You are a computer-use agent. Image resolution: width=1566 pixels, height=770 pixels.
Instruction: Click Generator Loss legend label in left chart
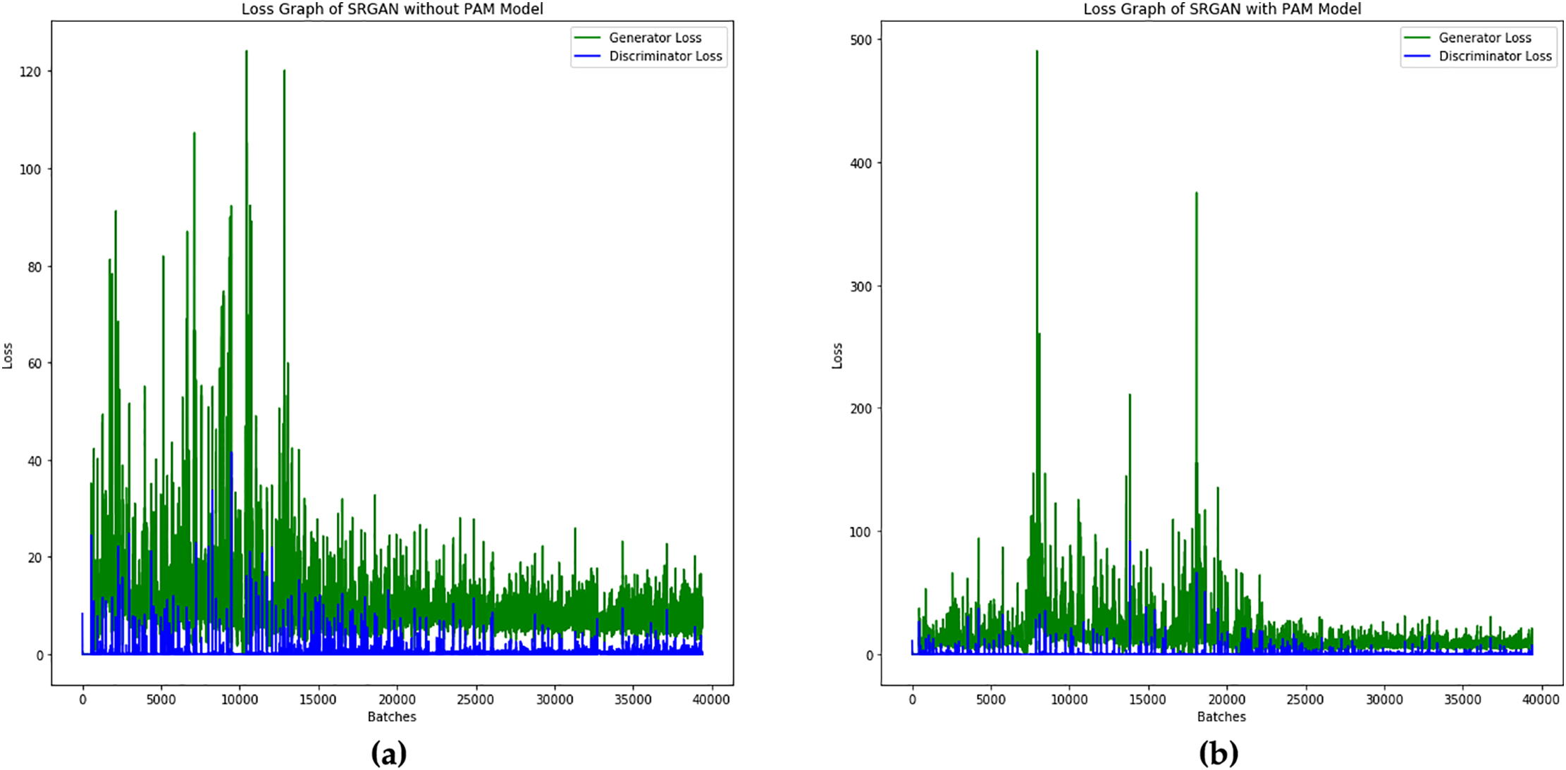655,37
